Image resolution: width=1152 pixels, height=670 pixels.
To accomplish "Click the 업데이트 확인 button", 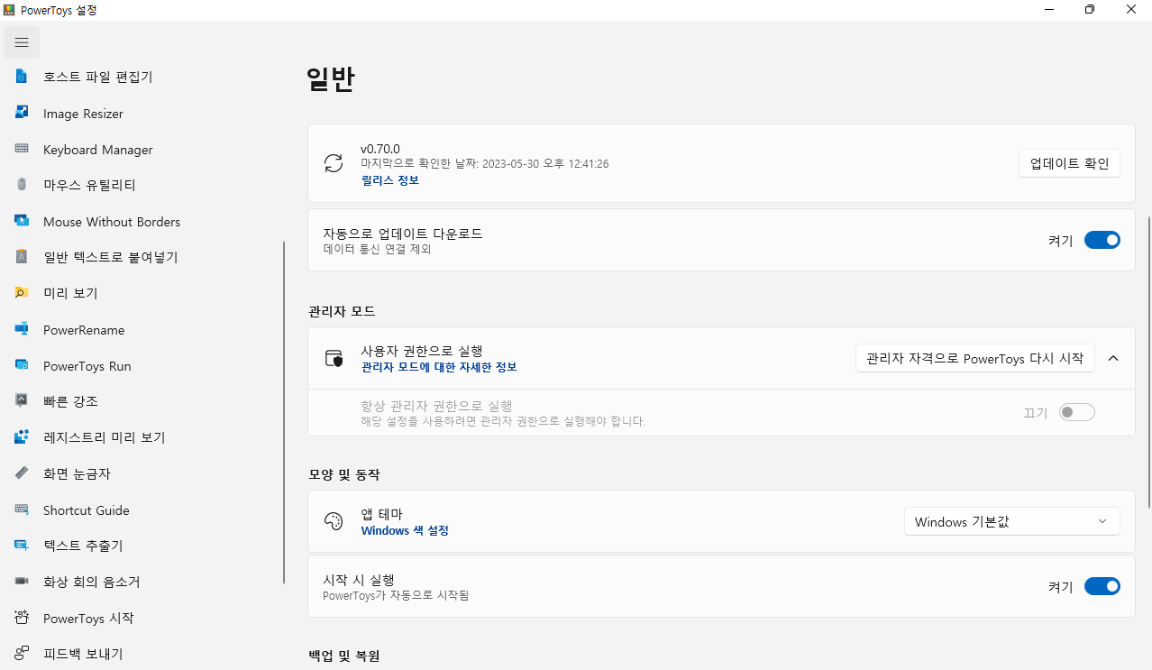I will (1069, 163).
